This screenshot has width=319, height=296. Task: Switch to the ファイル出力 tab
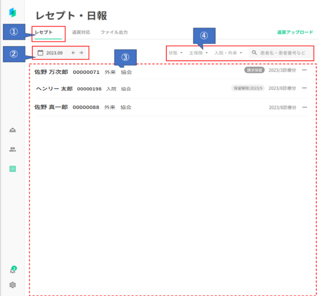pos(114,32)
